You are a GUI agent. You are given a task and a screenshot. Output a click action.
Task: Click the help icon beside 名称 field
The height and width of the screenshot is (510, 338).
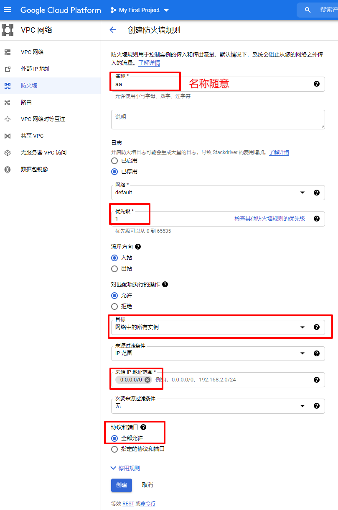(x=316, y=84)
